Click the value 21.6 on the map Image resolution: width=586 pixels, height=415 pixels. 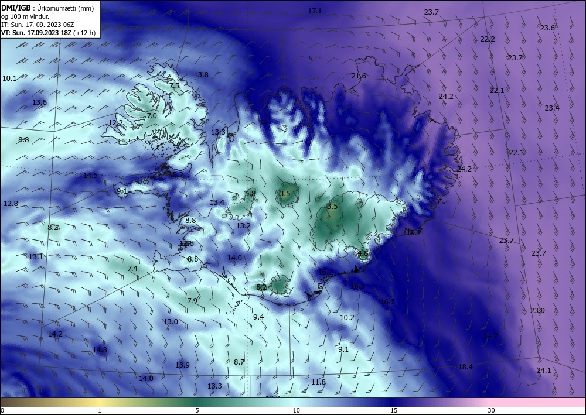359,76
